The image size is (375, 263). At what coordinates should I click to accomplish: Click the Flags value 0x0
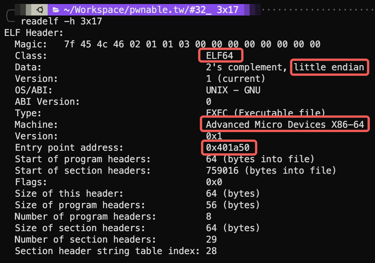tap(214, 182)
